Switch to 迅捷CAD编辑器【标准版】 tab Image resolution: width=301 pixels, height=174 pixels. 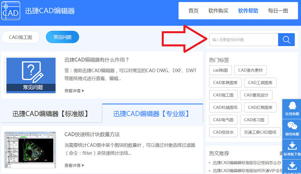point(51,114)
